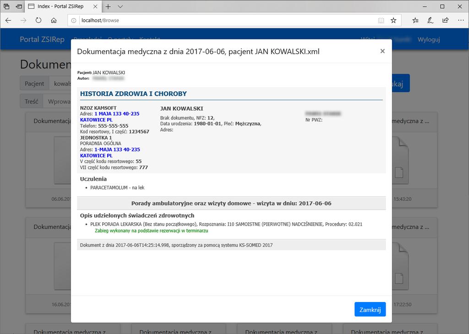The height and width of the screenshot is (334, 469).
Task: Close the Index - Portal ZSIRep tab
Action: 95,6
